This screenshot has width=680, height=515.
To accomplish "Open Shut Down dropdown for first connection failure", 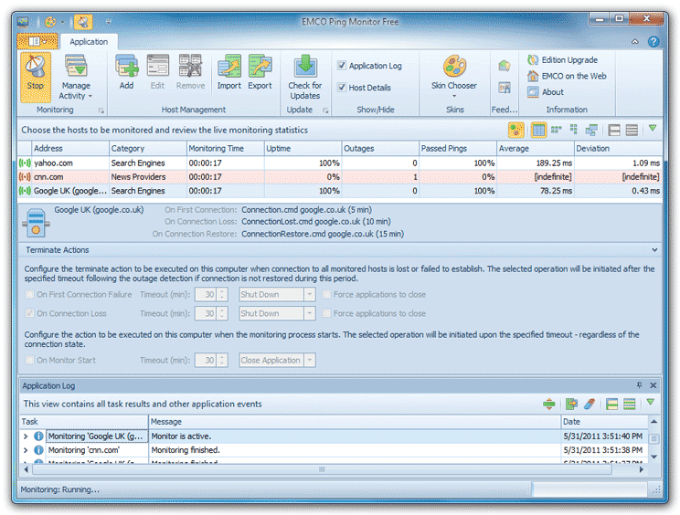I will coord(310,295).
